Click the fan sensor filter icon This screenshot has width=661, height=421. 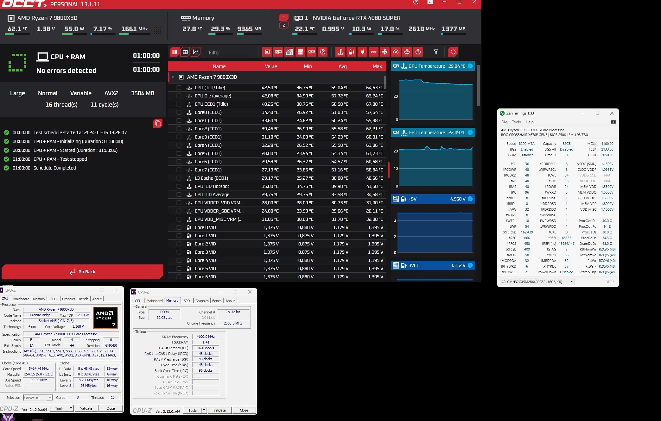point(385,52)
